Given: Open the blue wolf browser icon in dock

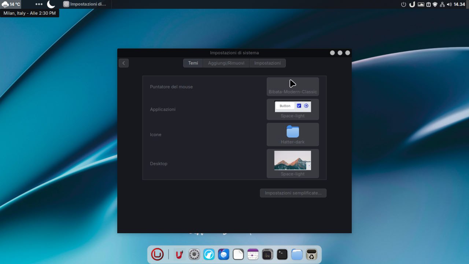Looking at the screenshot, I should (209, 254).
